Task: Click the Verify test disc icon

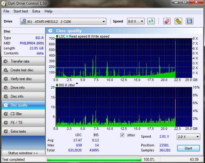Action: [x=6, y=79]
